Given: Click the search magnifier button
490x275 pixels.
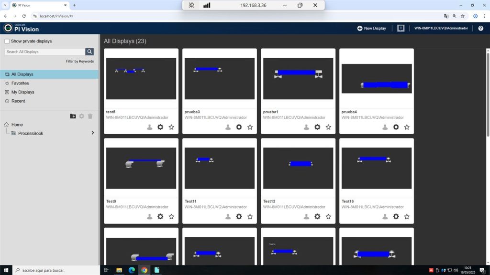Looking at the screenshot, I should 89,52.
